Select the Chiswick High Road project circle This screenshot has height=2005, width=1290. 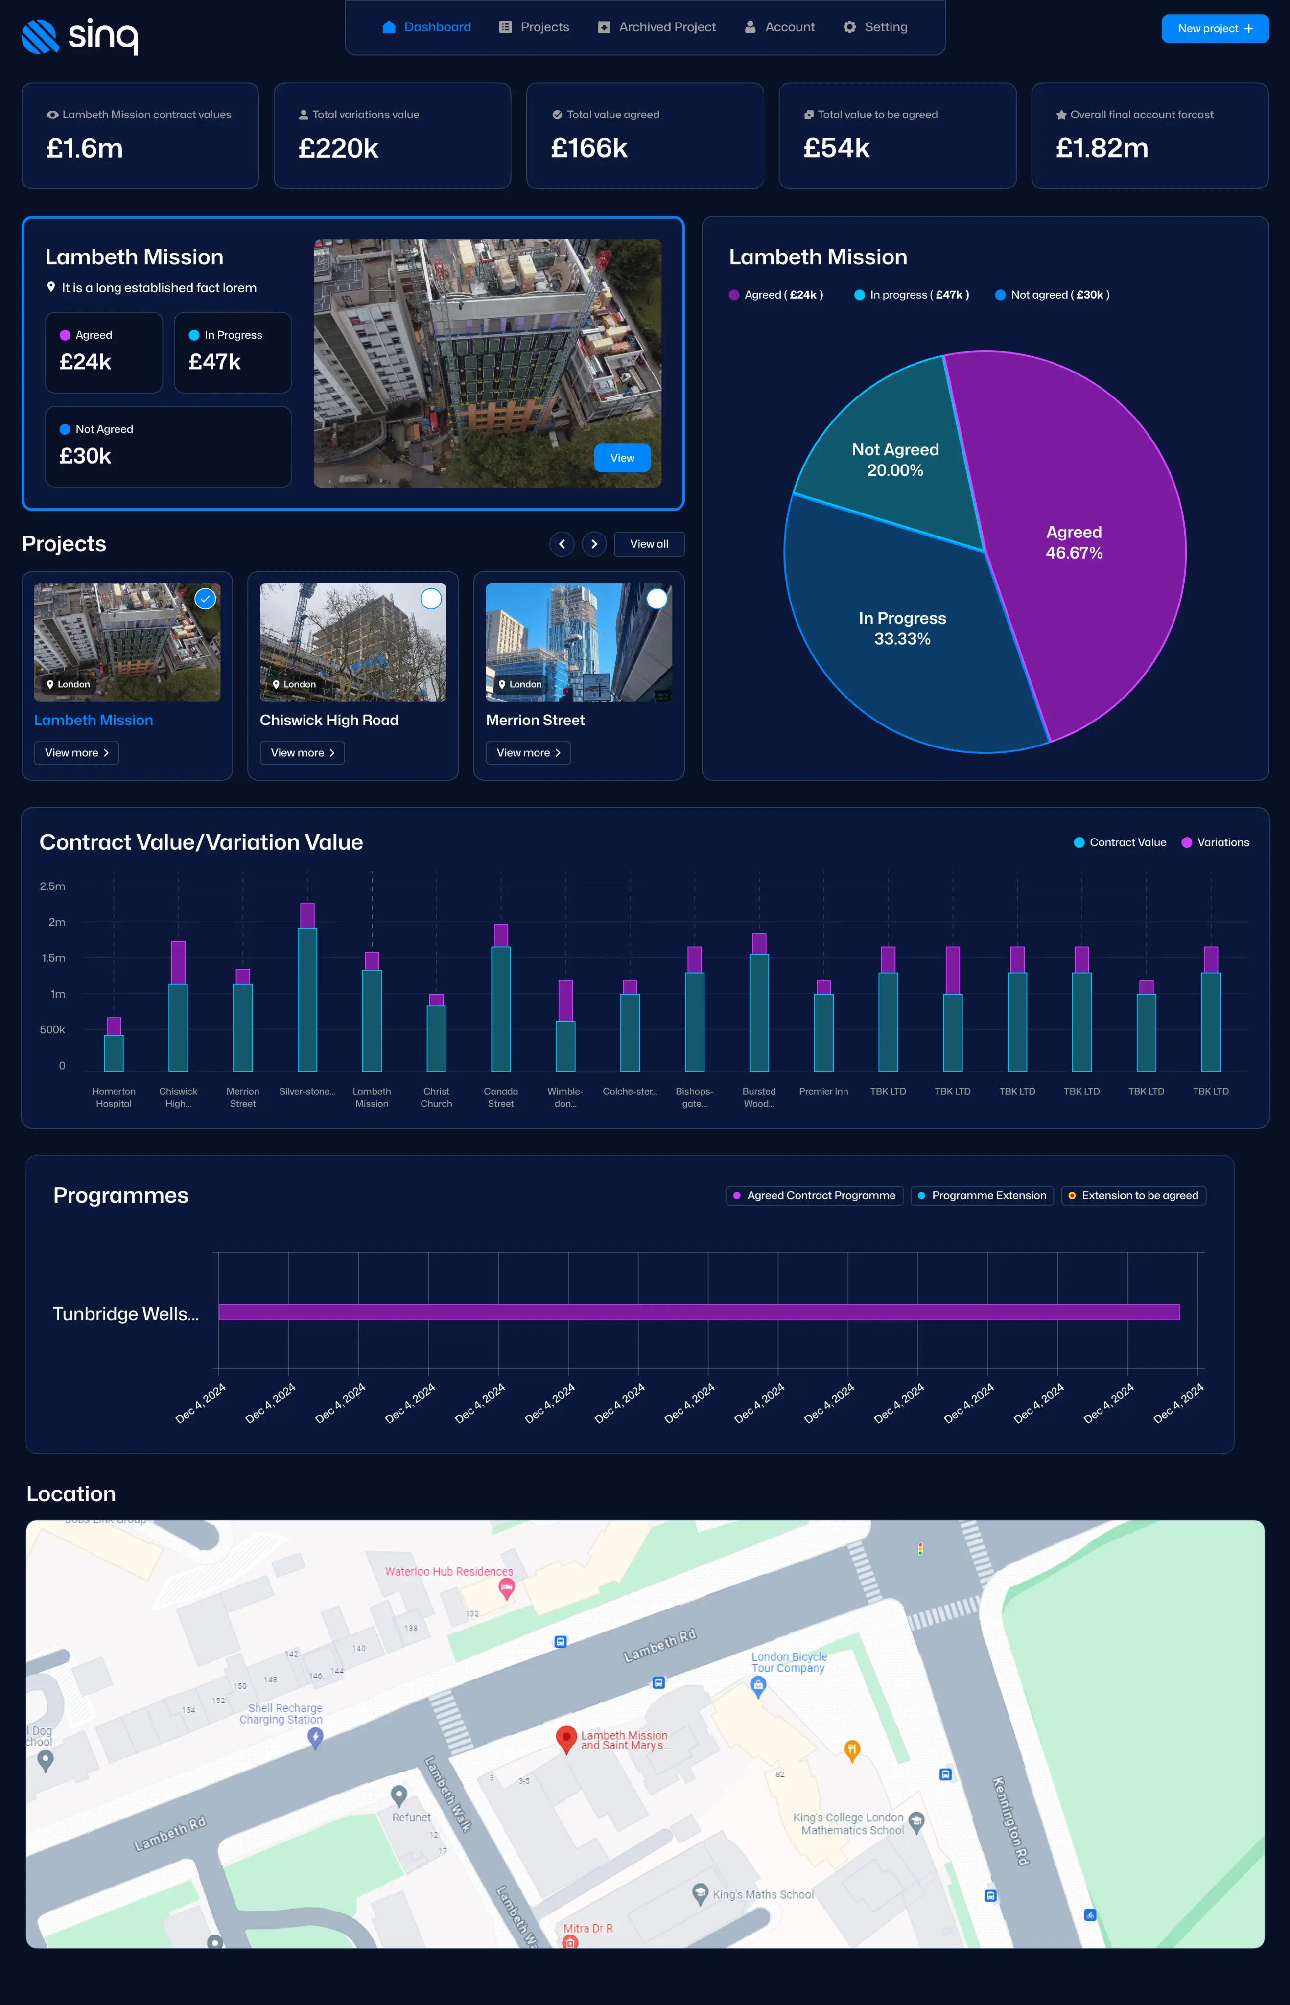click(431, 599)
